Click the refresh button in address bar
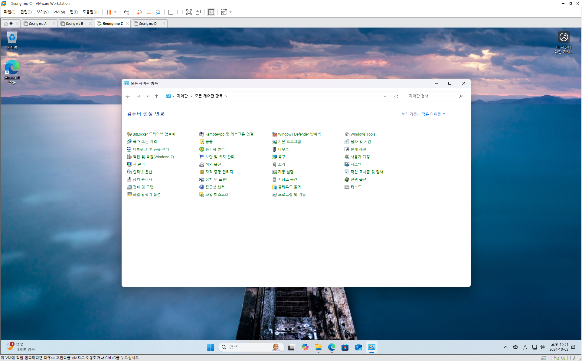 pos(396,97)
